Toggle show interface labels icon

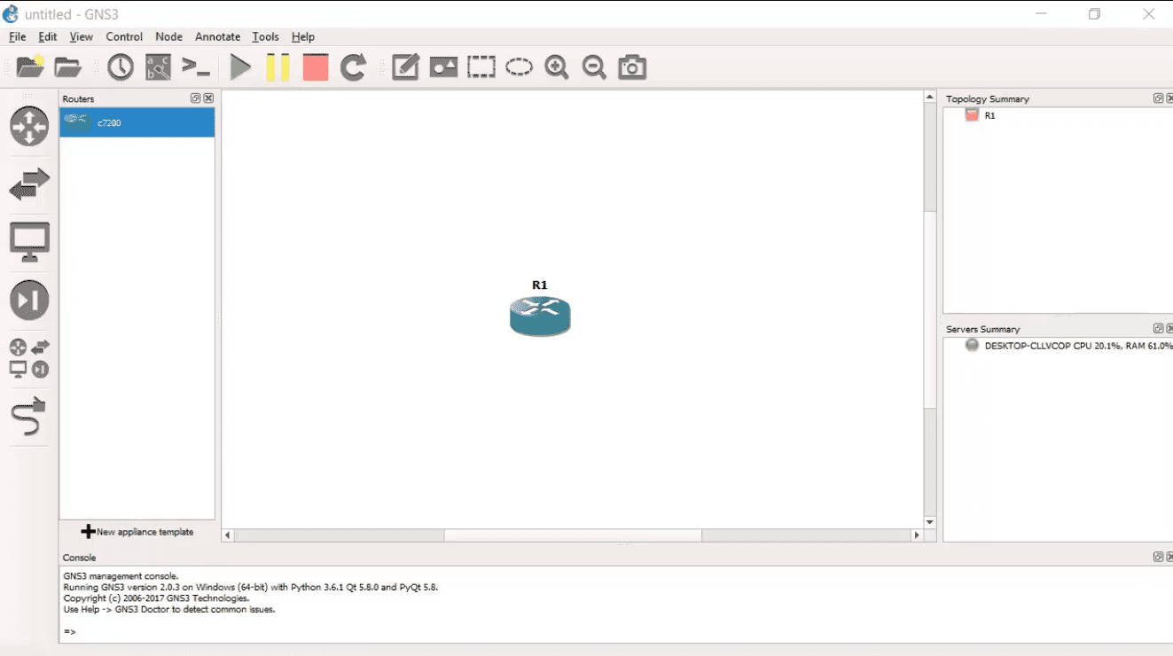click(158, 66)
